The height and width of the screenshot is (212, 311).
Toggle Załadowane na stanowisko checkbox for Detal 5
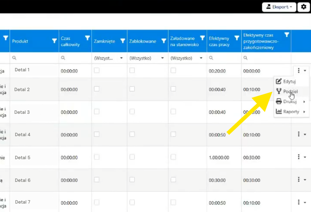[x=173, y=157]
